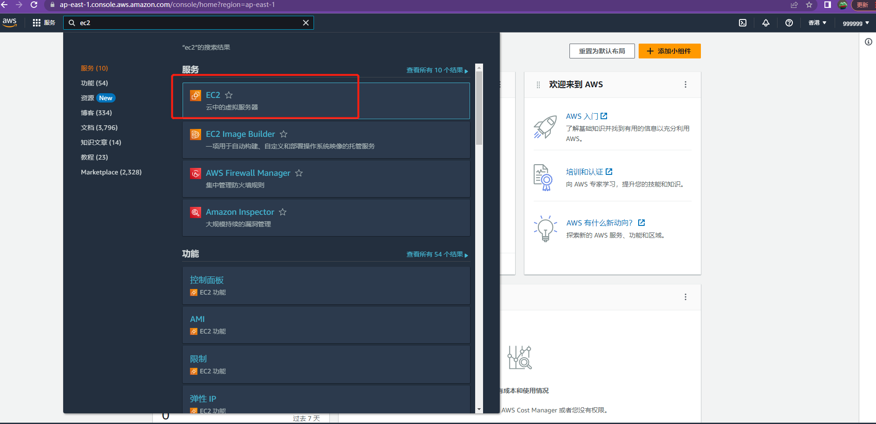Open the Services grid menu
Image resolution: width=876 pixels, height=424 pixels.
pos(44,23)
